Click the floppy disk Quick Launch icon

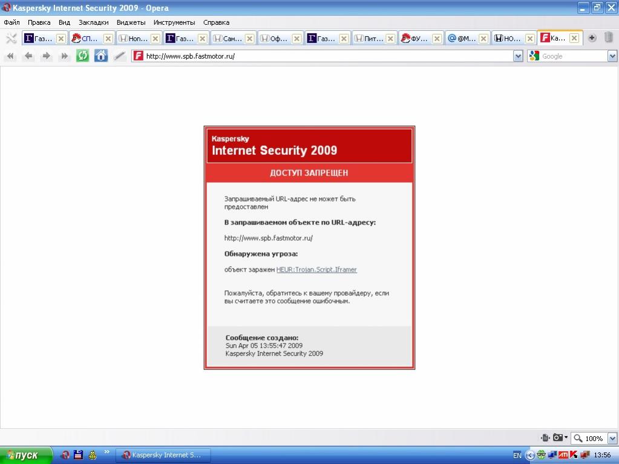[x=79, y=455]
